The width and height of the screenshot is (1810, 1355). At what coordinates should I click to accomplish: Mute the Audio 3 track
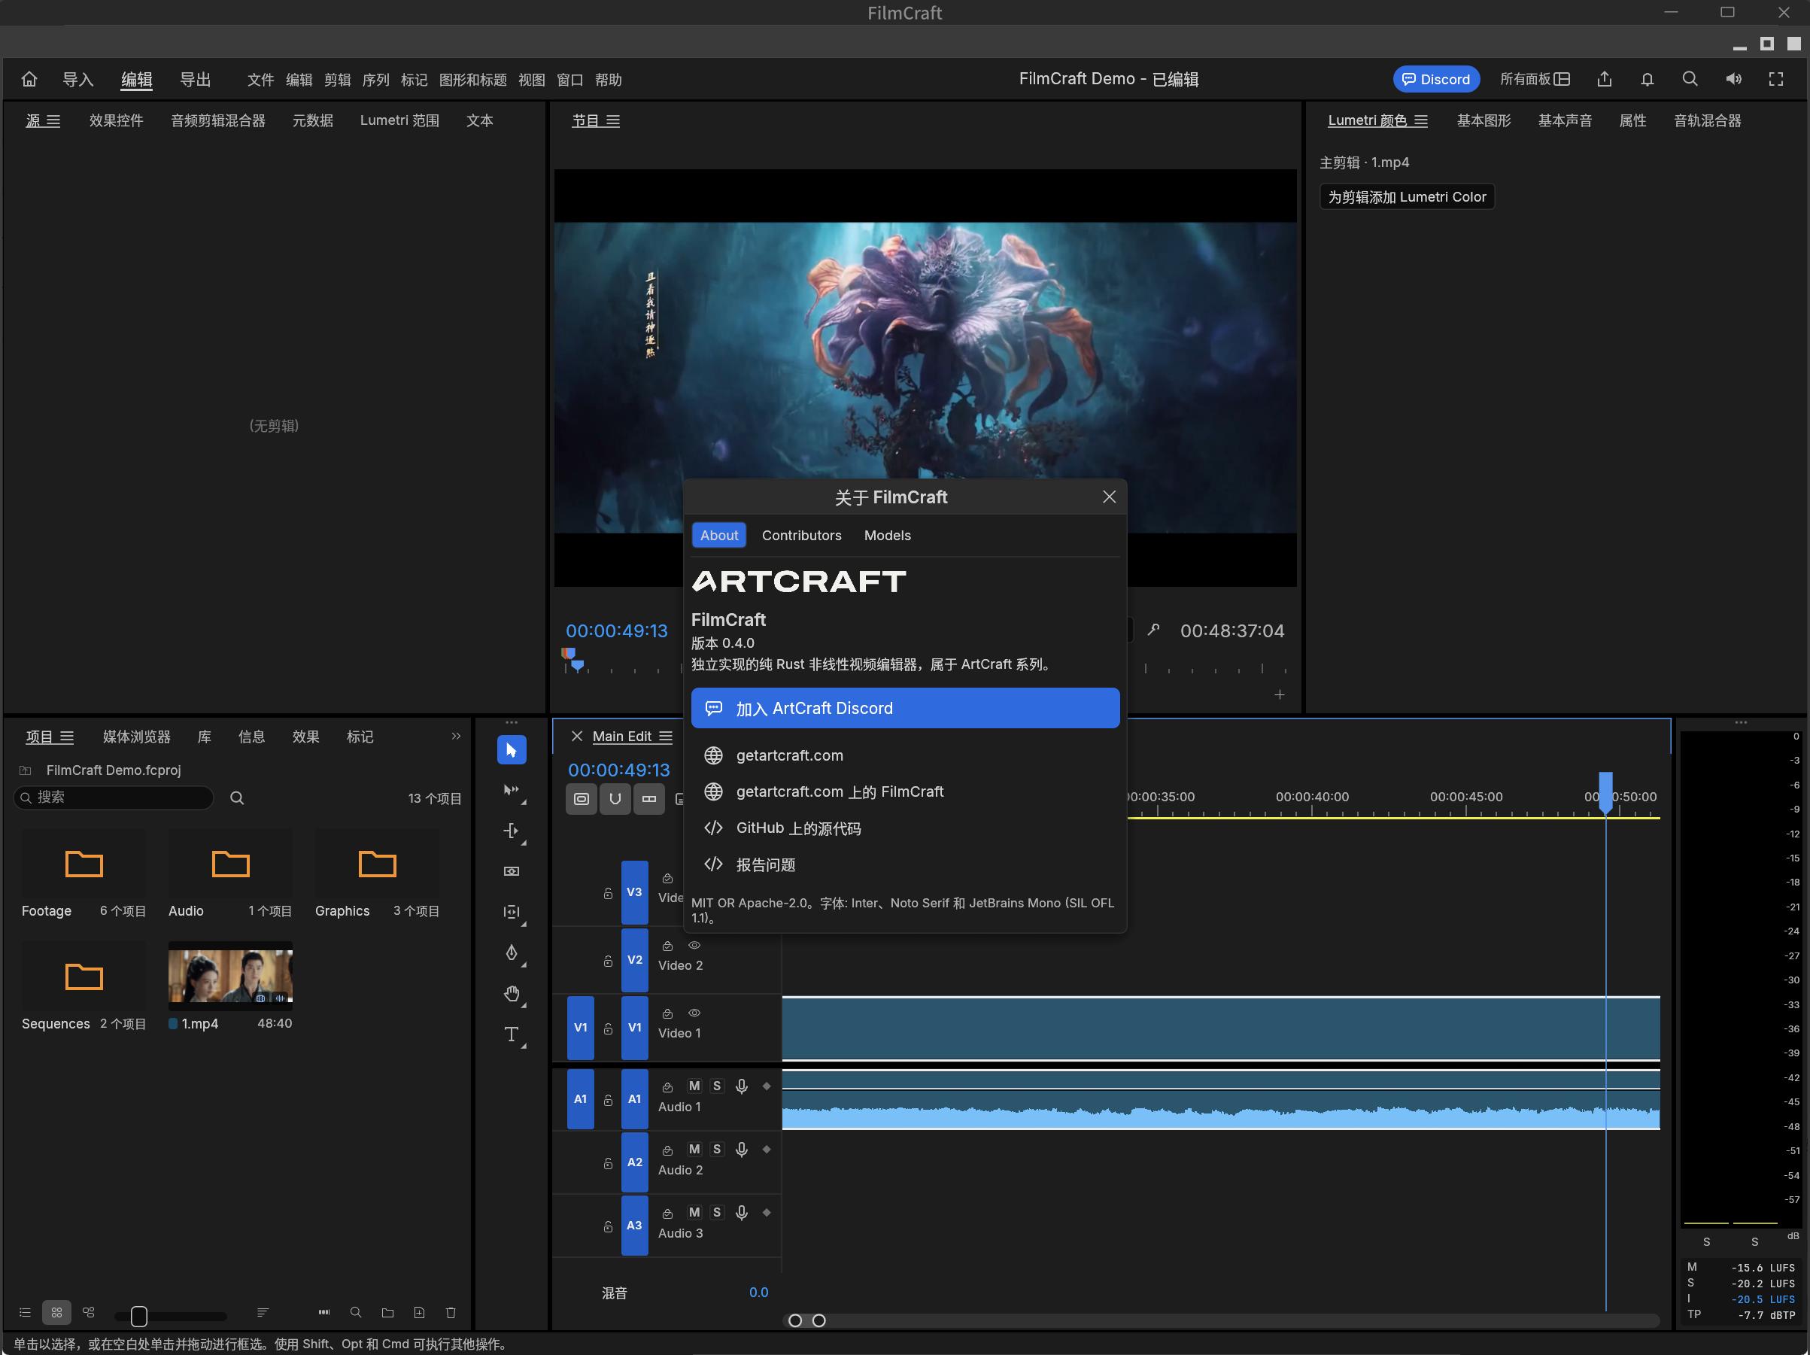click(694, 1212)
